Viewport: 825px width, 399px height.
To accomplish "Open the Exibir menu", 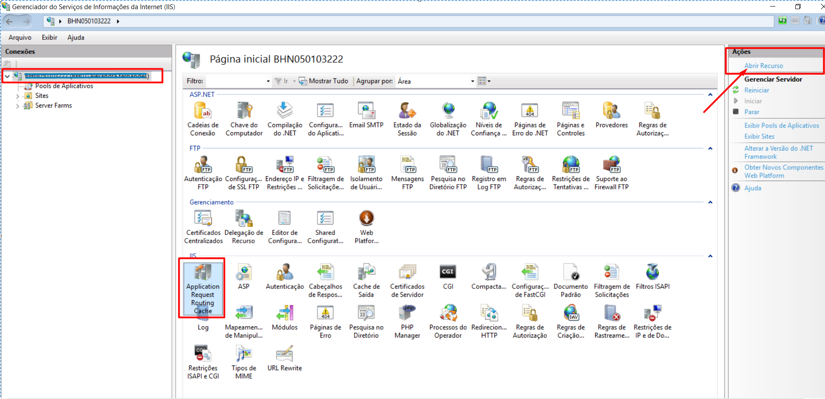I will 50,37.
